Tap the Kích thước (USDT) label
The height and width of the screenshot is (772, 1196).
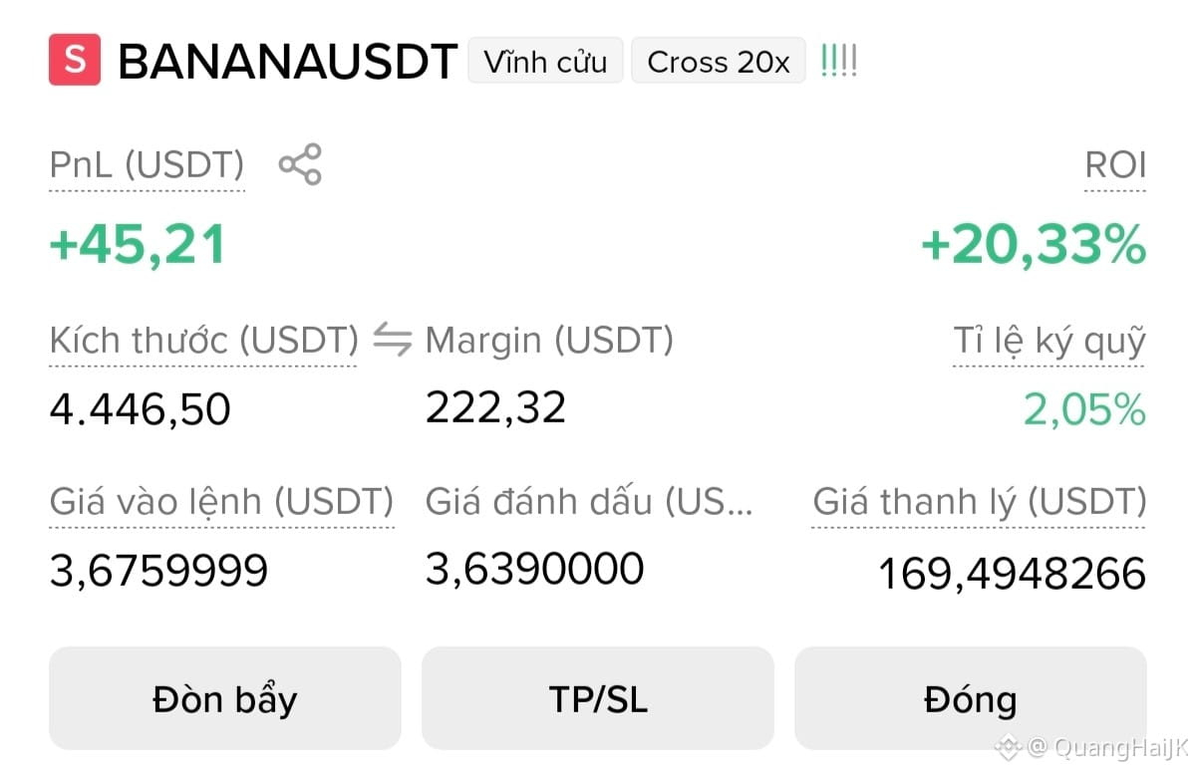(x=203, y=341)
